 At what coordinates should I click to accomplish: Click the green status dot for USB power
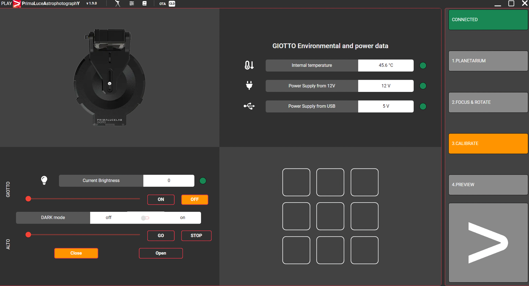[x=423, y=106]
